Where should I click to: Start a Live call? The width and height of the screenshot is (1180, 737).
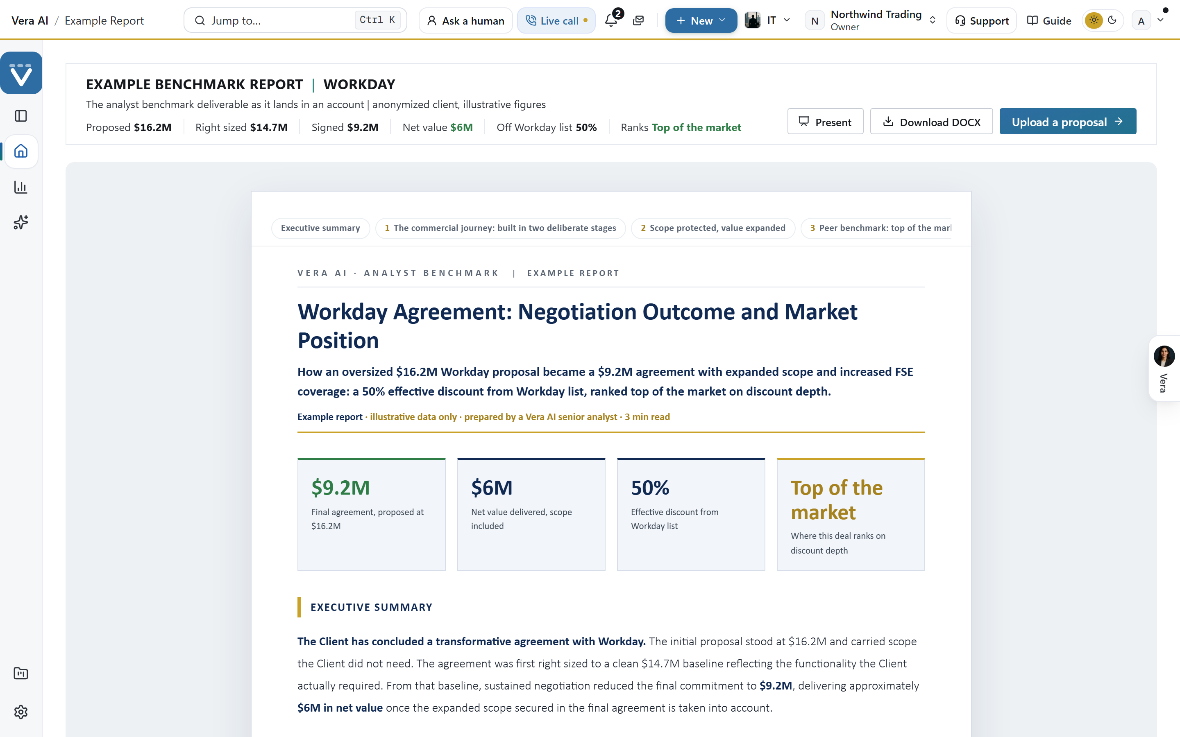click(x=556, y=20)
